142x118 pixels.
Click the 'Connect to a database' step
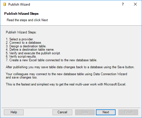pyautogui.click(x=24, y=43)
